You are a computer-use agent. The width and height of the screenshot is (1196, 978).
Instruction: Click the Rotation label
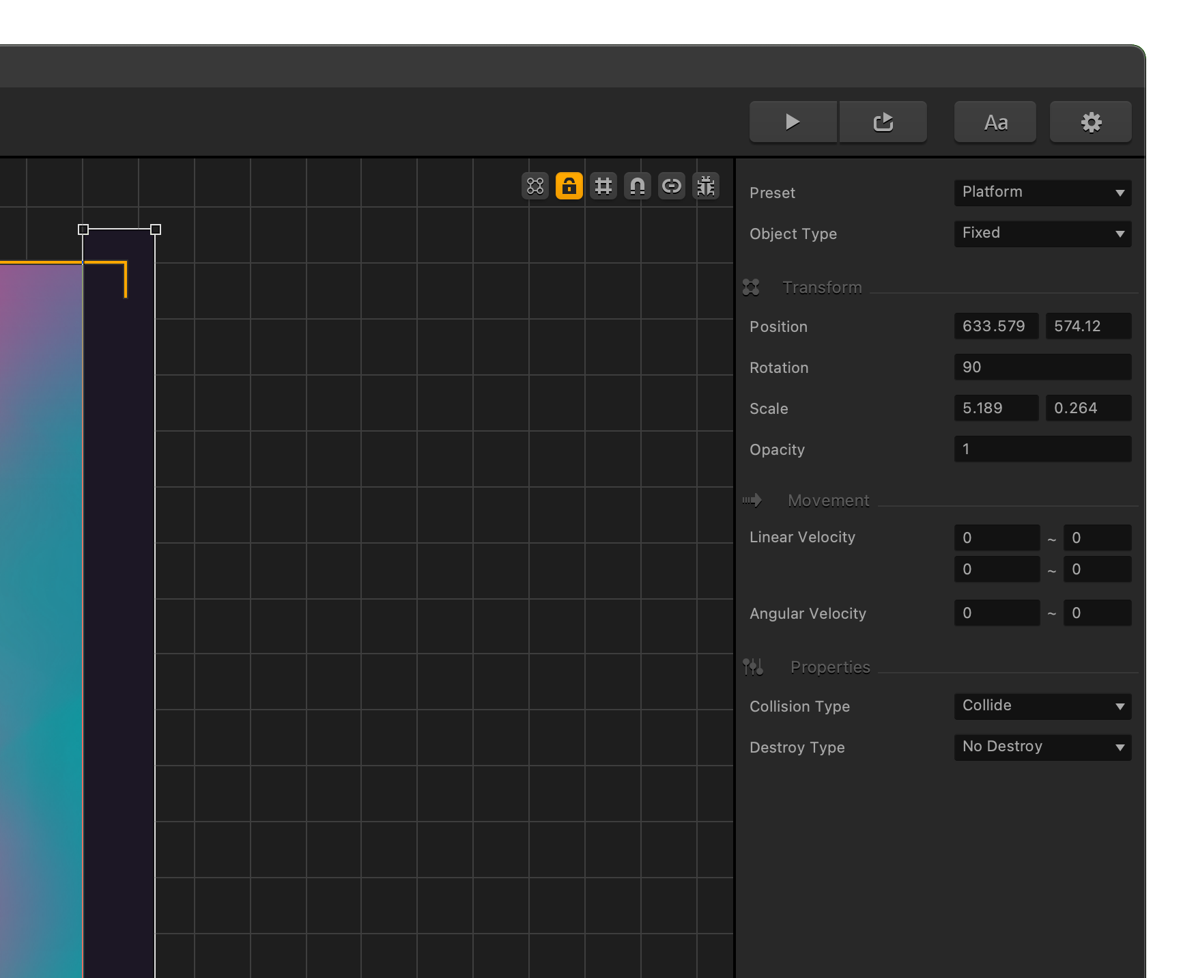779,368
